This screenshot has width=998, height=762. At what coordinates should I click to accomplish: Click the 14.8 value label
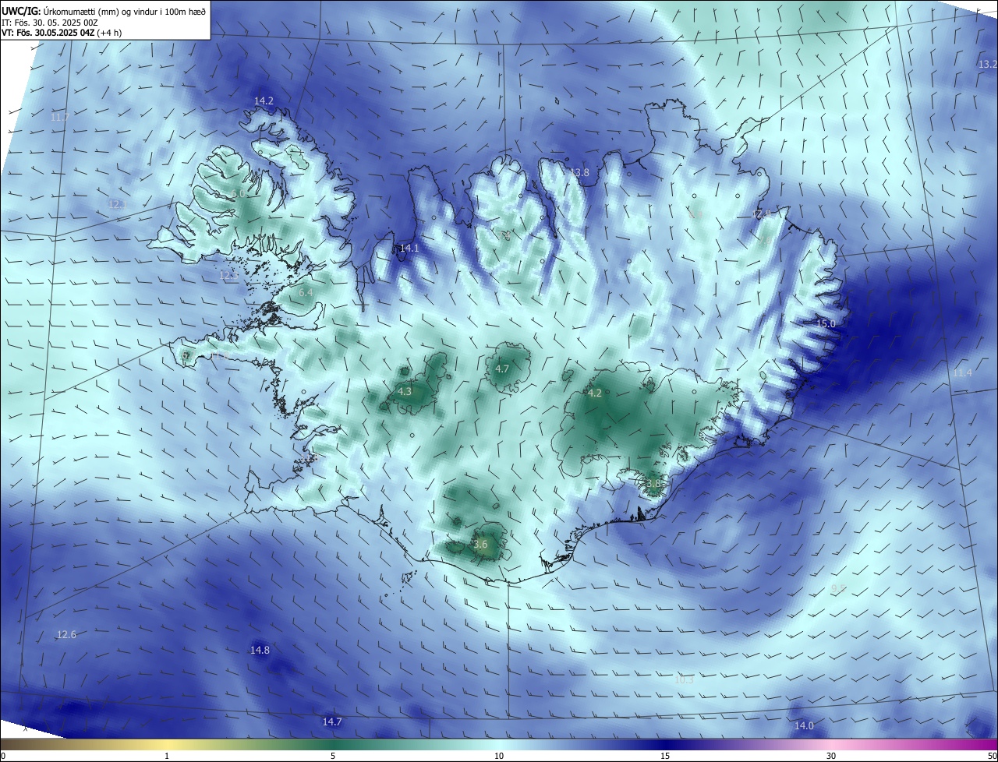point(260,651)
